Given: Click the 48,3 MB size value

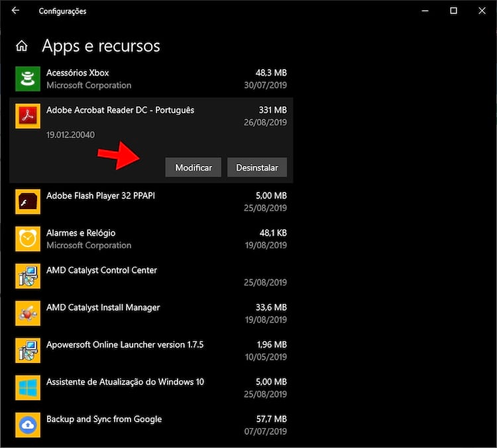Looking at the screenshot, I should [271, 73].
